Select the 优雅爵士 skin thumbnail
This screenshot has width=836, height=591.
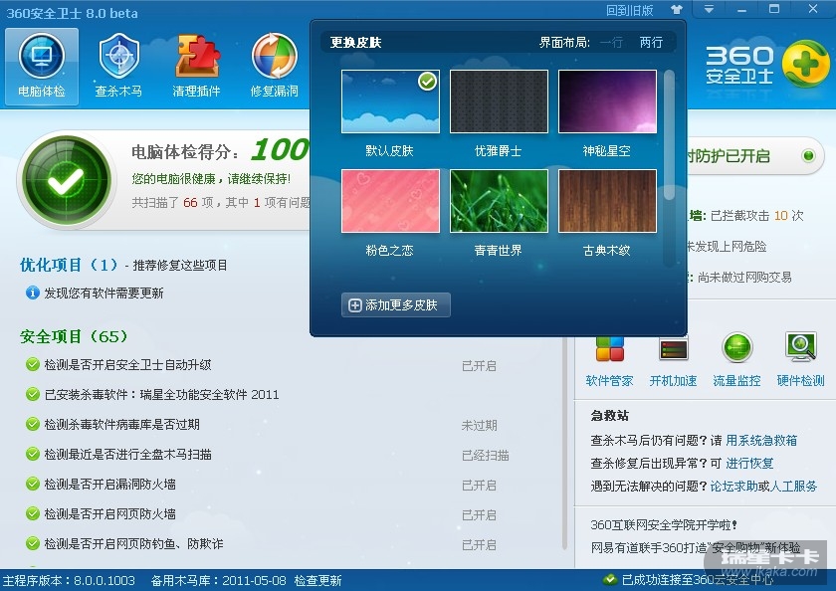click(499, 101)
